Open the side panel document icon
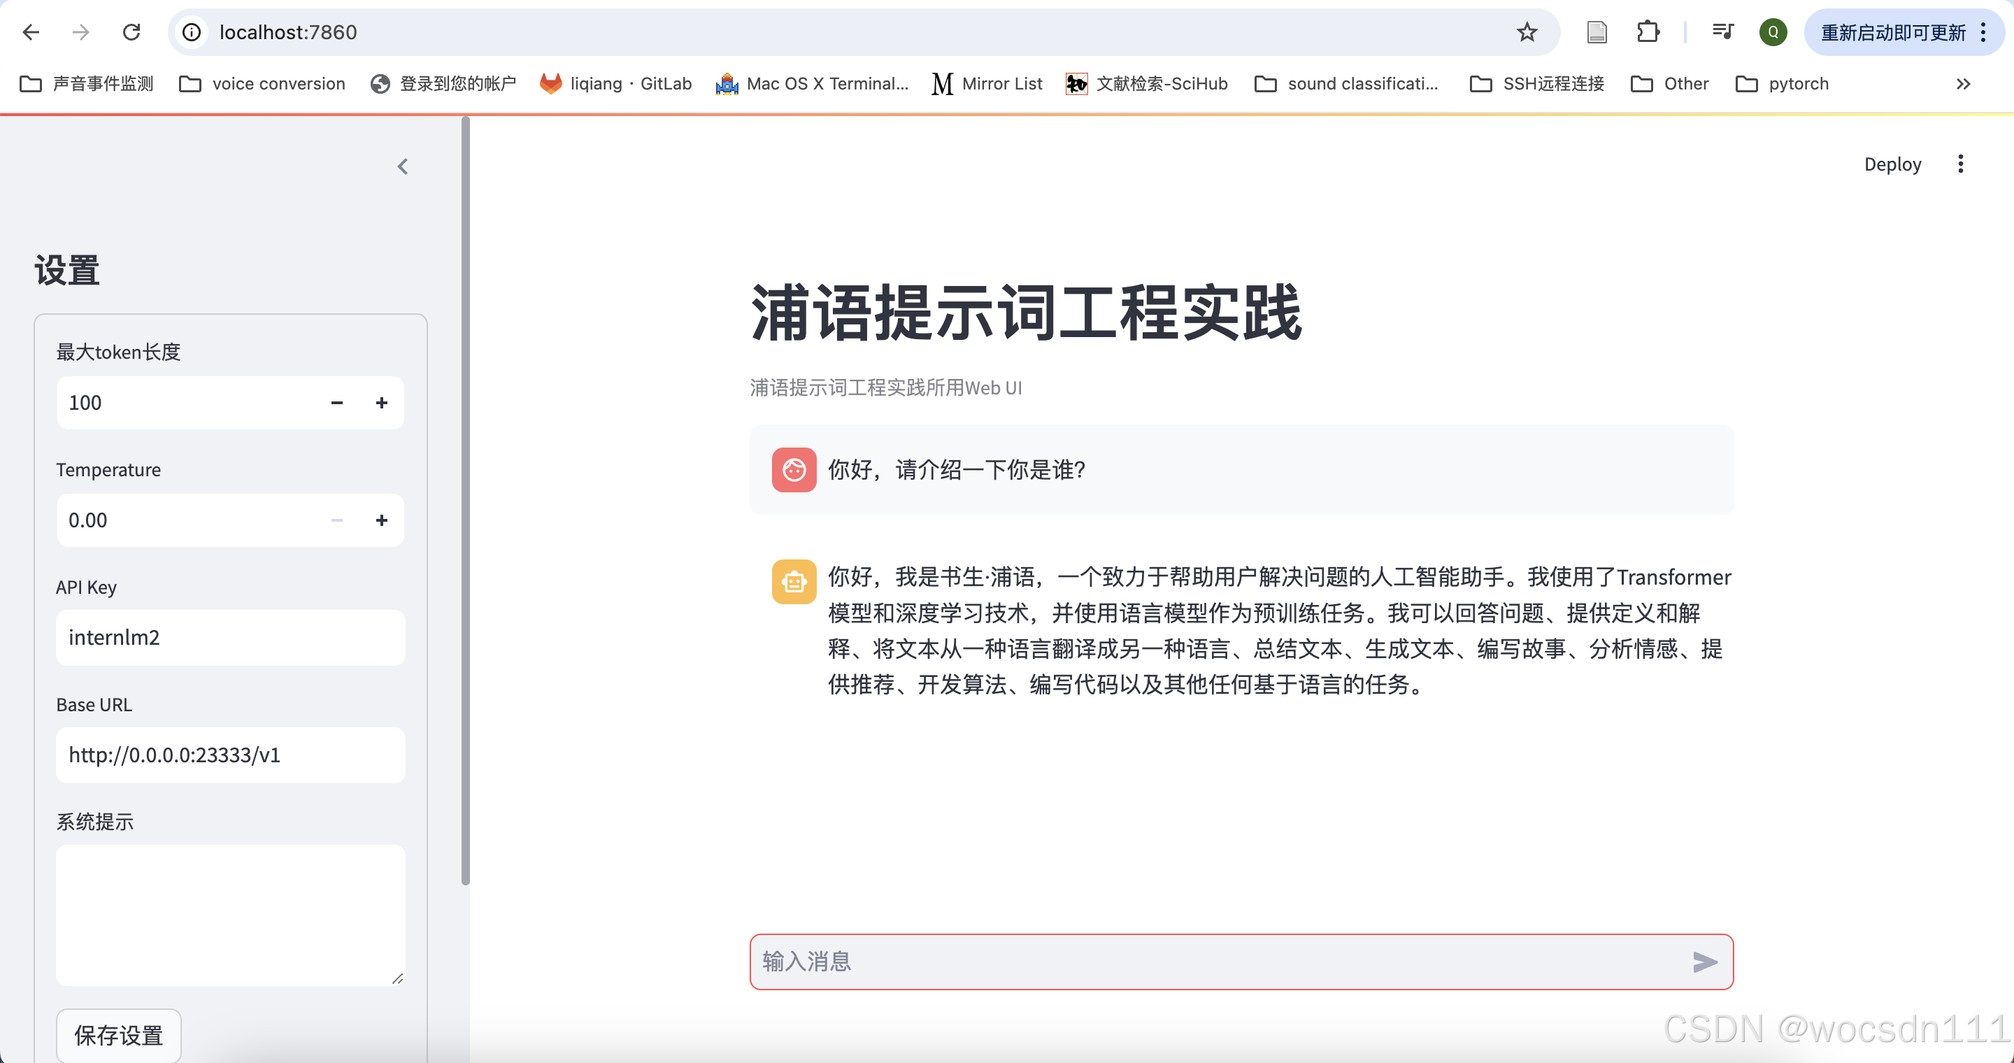Screen dimensions: 2014x1063 tap(1597, 32)
